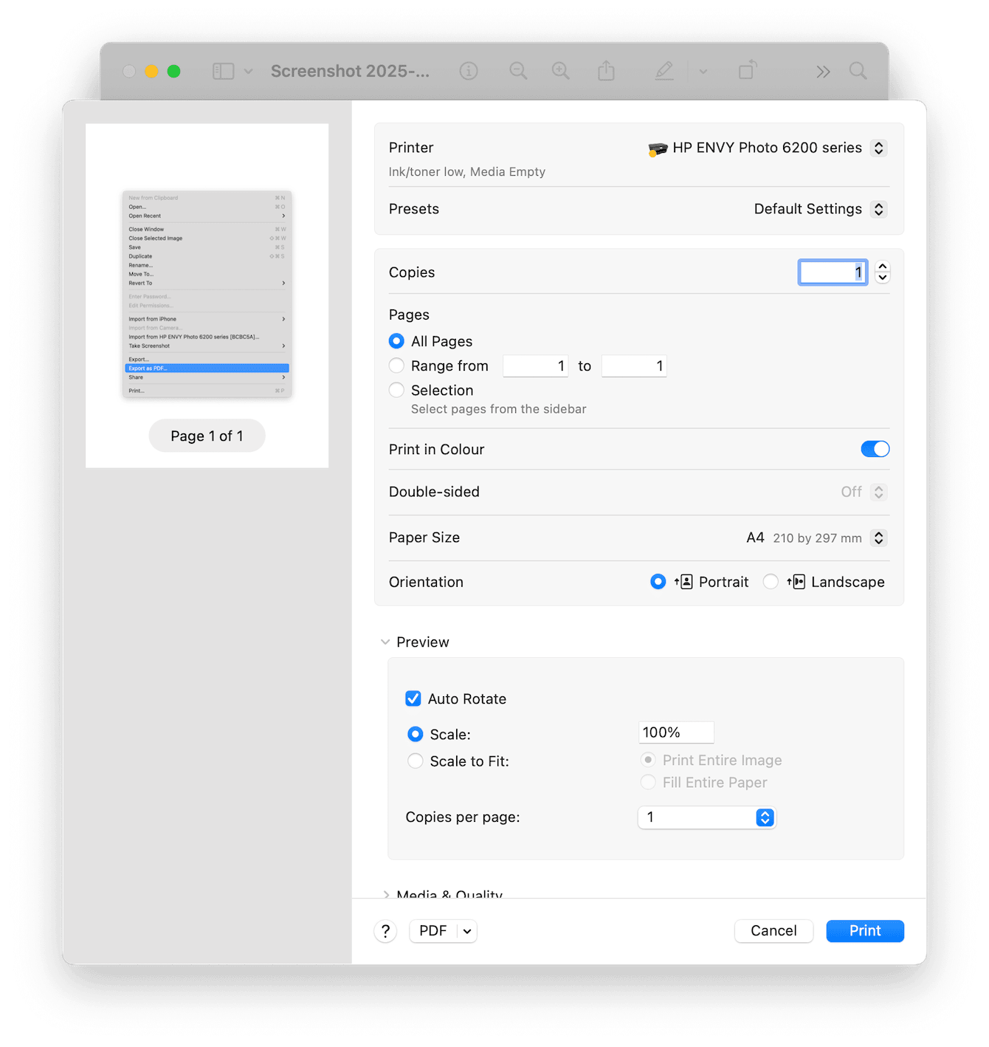Open search using the magnifying glass icon
Image resolution: width=989 pixels, height=1047 pixels.
click(x=858, y=71)
